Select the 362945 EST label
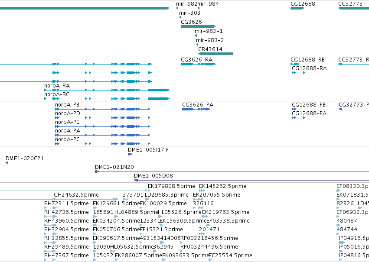Screen dimensions: 369x262 tap(163, 247)
